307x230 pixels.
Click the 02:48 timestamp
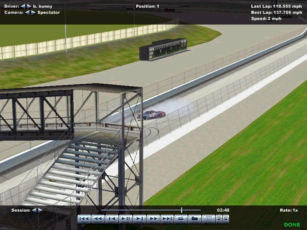223,210
